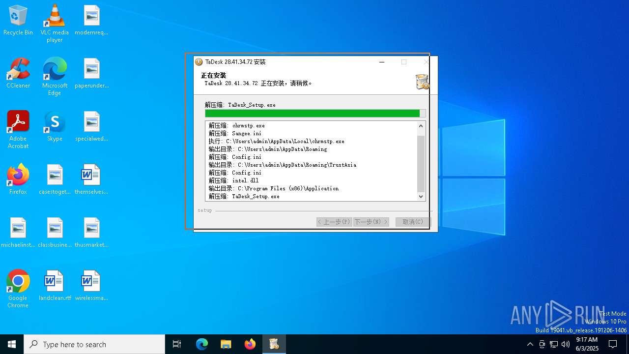Screen dimensions: 629x354
Task: Select the wirelessma... Word document
Action: pyautogui.click(x=91, y=286)
